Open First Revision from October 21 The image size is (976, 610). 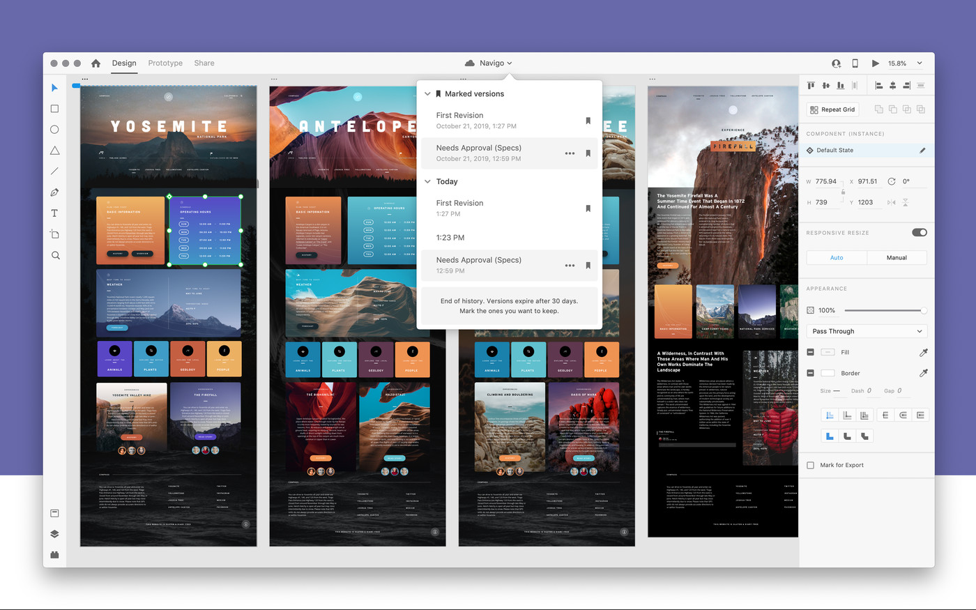point(510,121)
